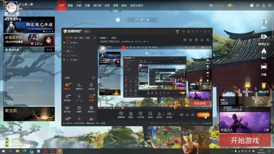Click the 麦克风 microphone icon
The height and width of the screenshot is (154, 274).
159,114
